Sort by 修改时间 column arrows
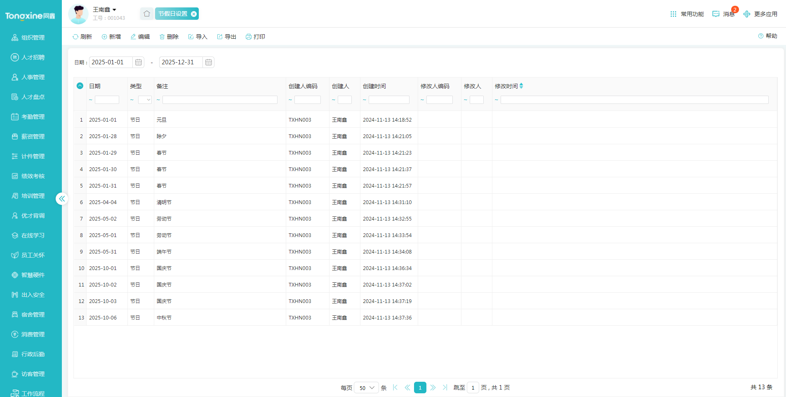 click(521, 86)
